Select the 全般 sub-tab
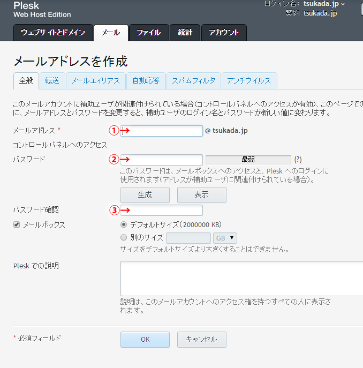Viewport: 363px width, 368px height. (26, 81)
